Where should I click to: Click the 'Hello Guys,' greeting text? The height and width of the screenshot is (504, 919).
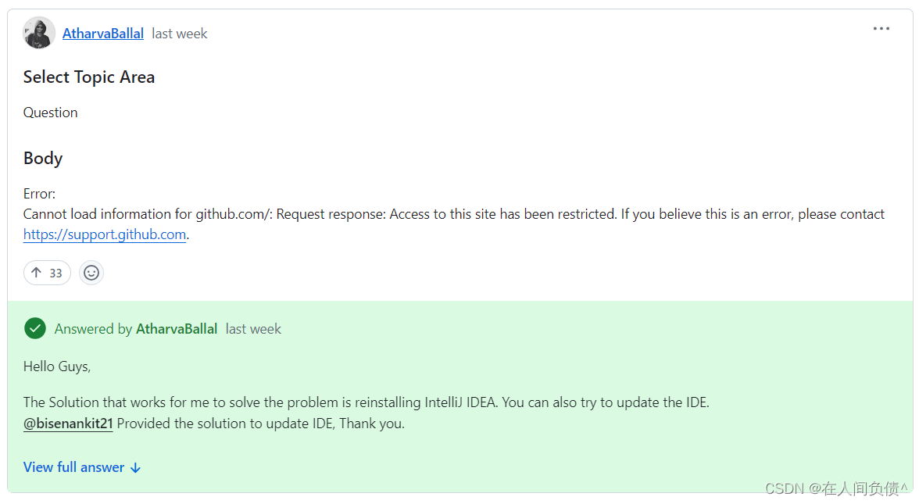[57, 367]
